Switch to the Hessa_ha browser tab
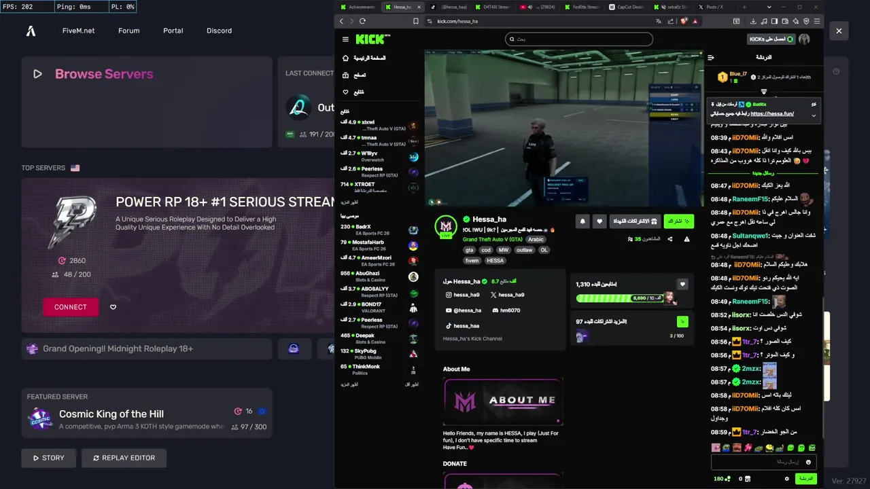 [402, 7]
